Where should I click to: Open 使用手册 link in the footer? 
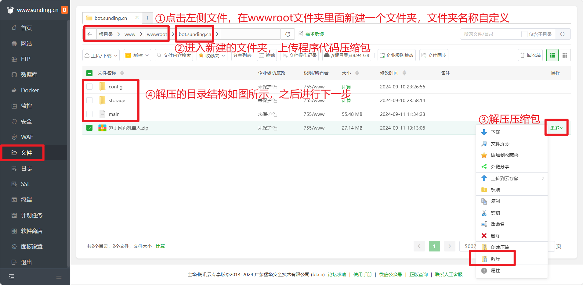pos(362,274)
